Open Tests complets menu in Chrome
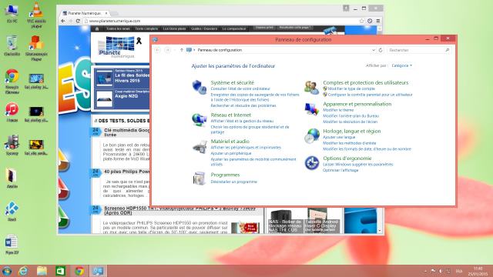493x277 pixels. click(x=146, y=28)
